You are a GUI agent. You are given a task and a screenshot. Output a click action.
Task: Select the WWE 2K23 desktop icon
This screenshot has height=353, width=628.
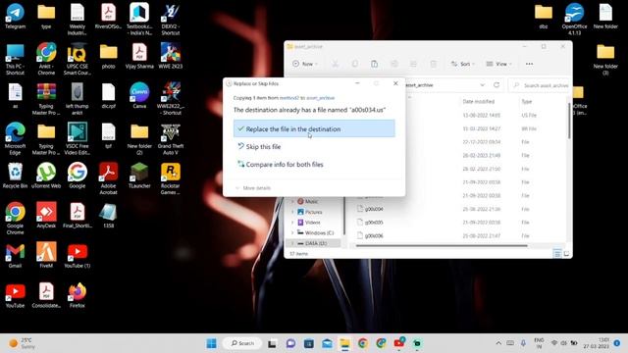[170, 56]
